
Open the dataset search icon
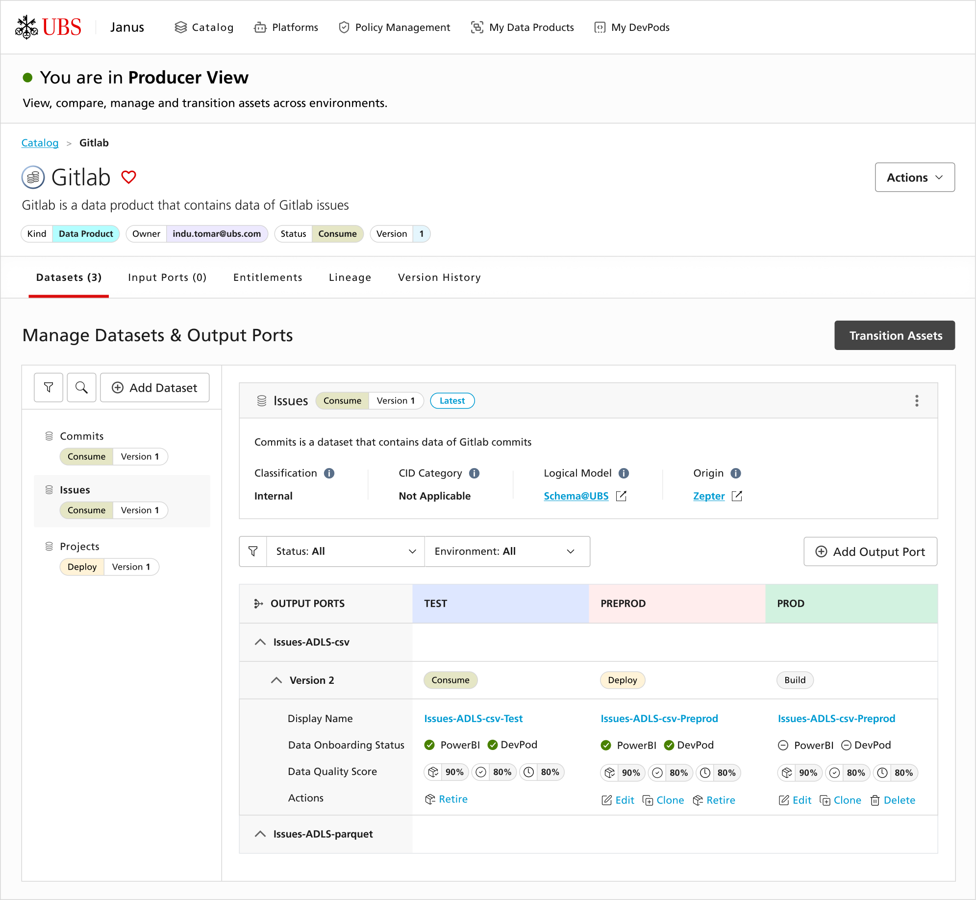coord(81,388)
